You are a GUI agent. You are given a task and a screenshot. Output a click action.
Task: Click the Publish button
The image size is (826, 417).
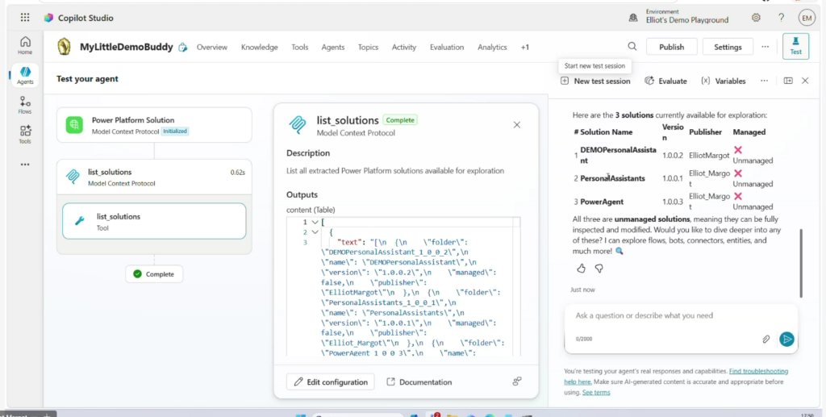coord(671,47)
